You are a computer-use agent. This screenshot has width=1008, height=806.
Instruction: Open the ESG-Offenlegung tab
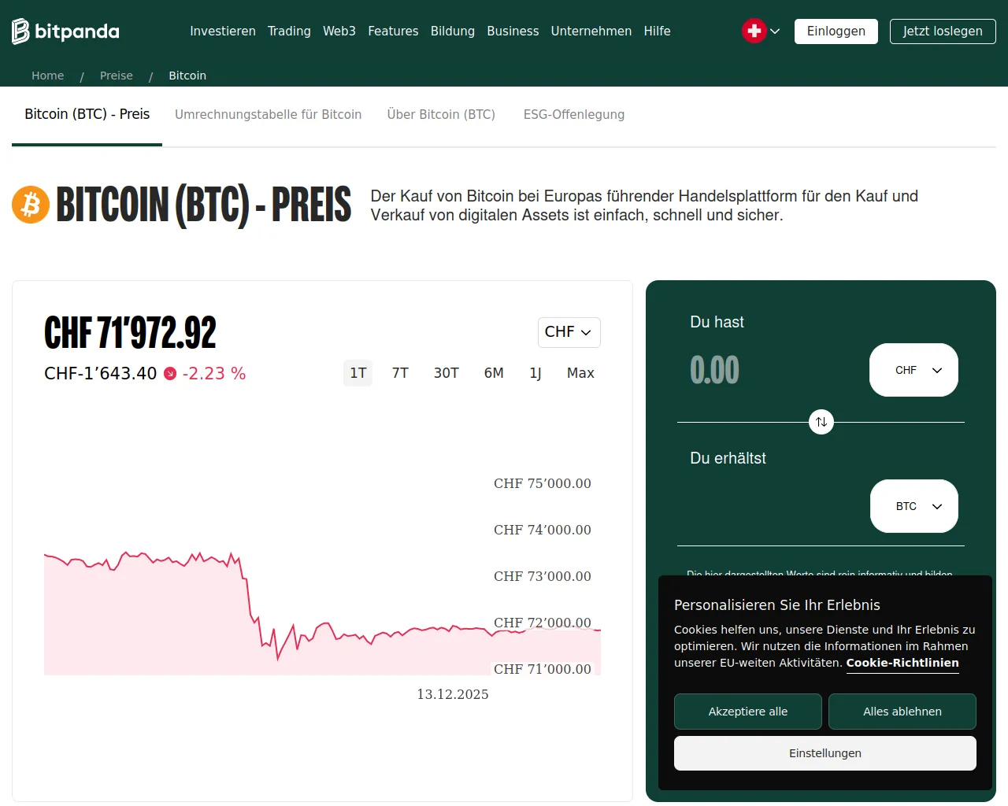[x=574, y=114]
